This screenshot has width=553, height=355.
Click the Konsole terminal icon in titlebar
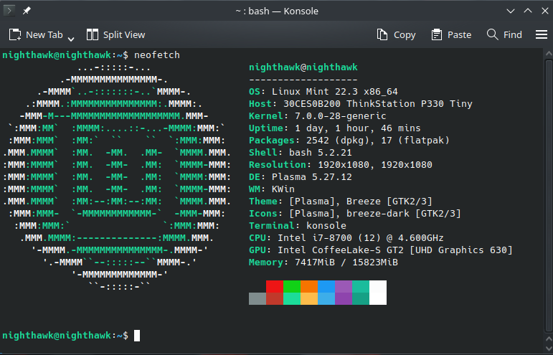9,11
